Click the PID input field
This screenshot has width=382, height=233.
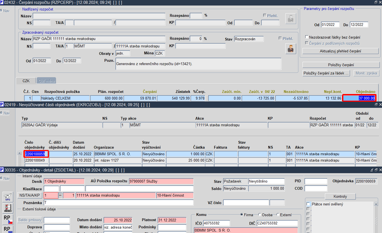(x=316, y=181)
